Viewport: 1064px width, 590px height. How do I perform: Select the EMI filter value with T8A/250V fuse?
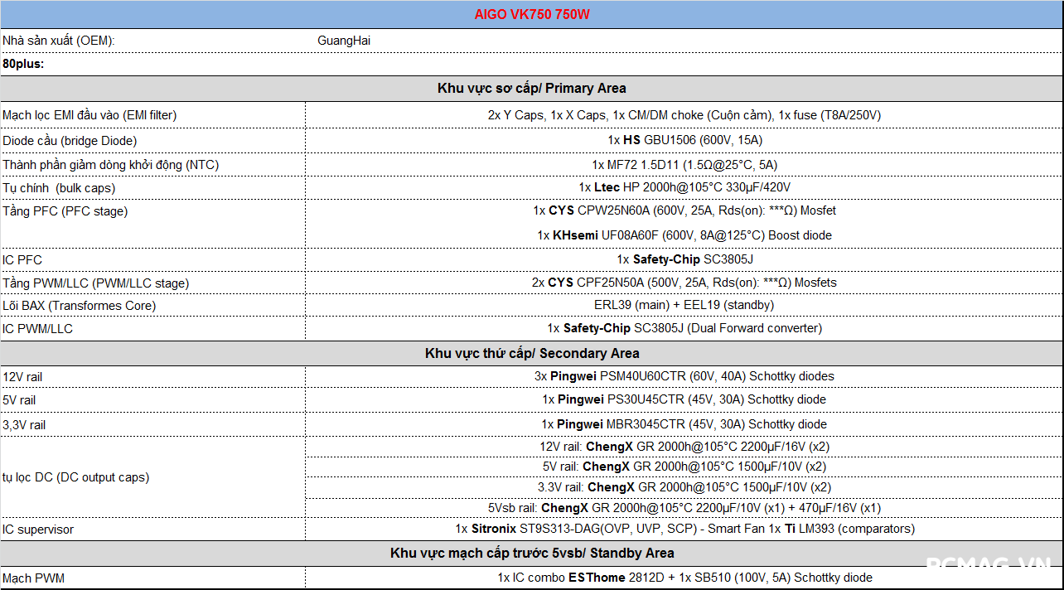pos(684,115)
